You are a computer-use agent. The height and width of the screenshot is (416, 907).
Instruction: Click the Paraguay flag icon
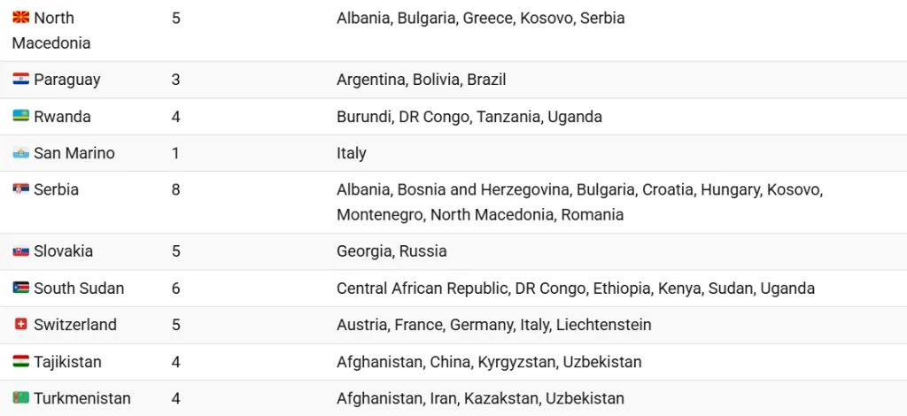coord(21,79)
